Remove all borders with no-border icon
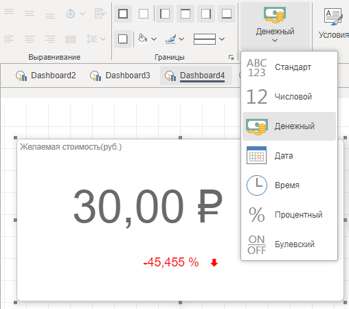The height and width of the screenshot is (309, 349). 144,14
